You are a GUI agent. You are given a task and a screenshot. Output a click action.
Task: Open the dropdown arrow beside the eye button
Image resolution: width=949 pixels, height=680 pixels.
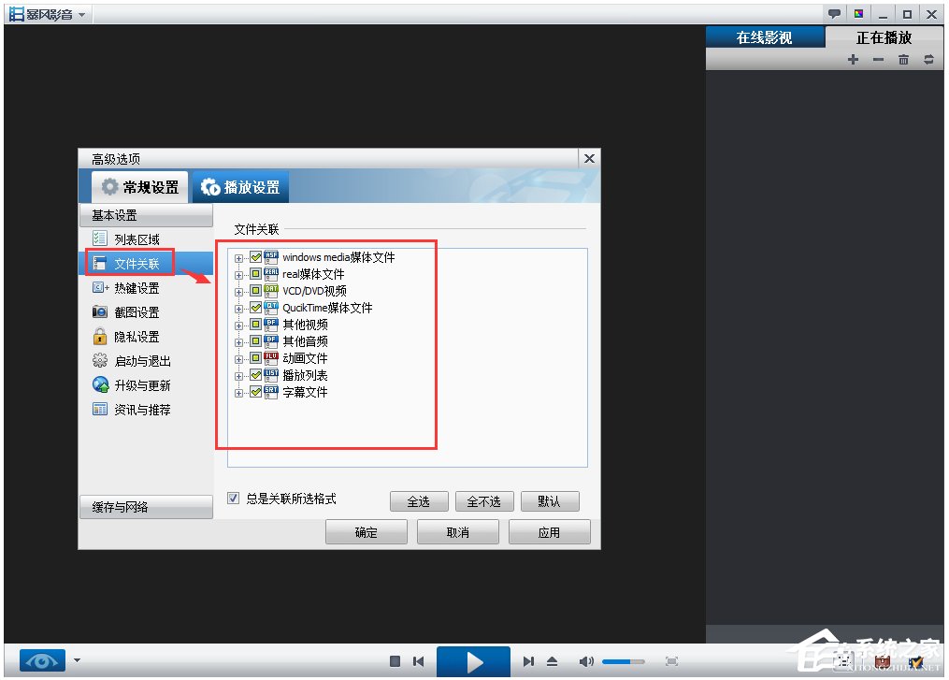pos(77,660)
